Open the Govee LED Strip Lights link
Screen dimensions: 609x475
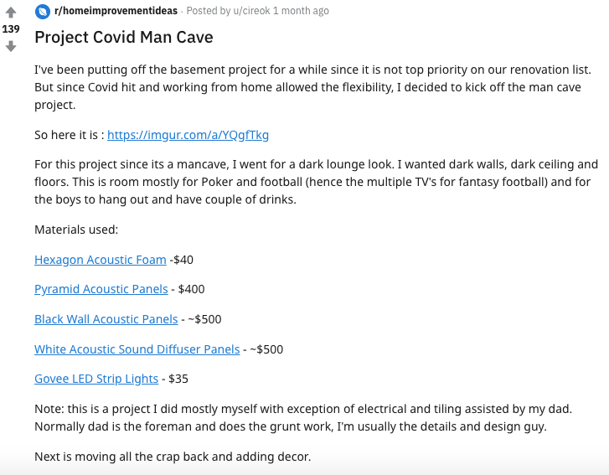coord(96,379)
